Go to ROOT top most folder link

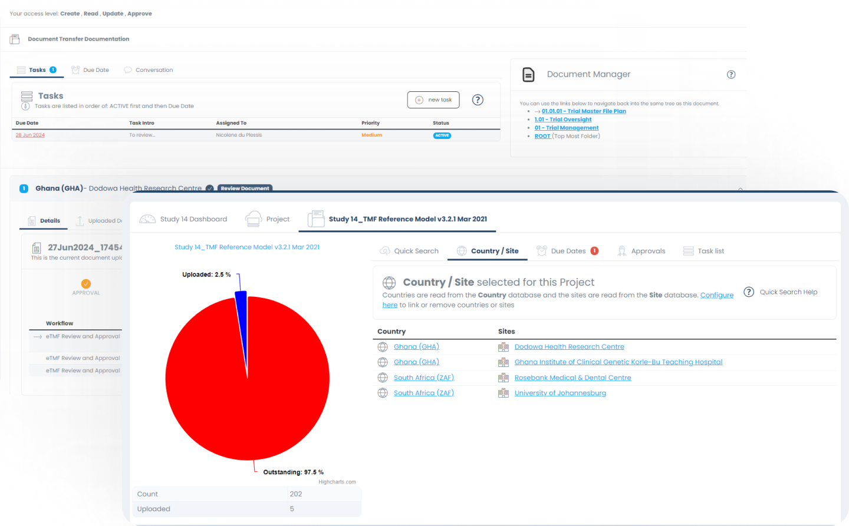click(x=542, y=136)
